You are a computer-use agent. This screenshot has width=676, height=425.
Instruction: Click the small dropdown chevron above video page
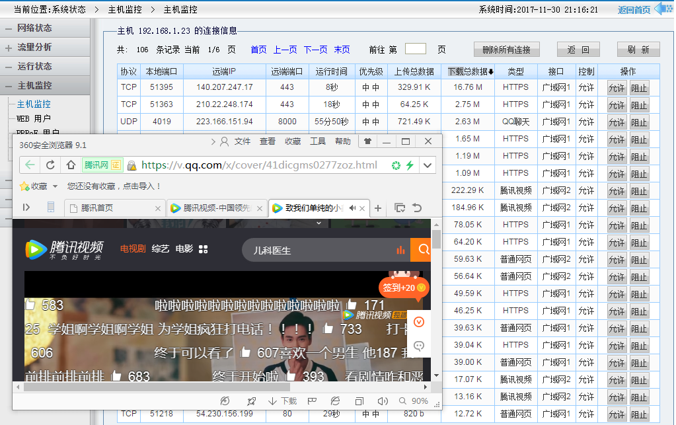point(319,223)
